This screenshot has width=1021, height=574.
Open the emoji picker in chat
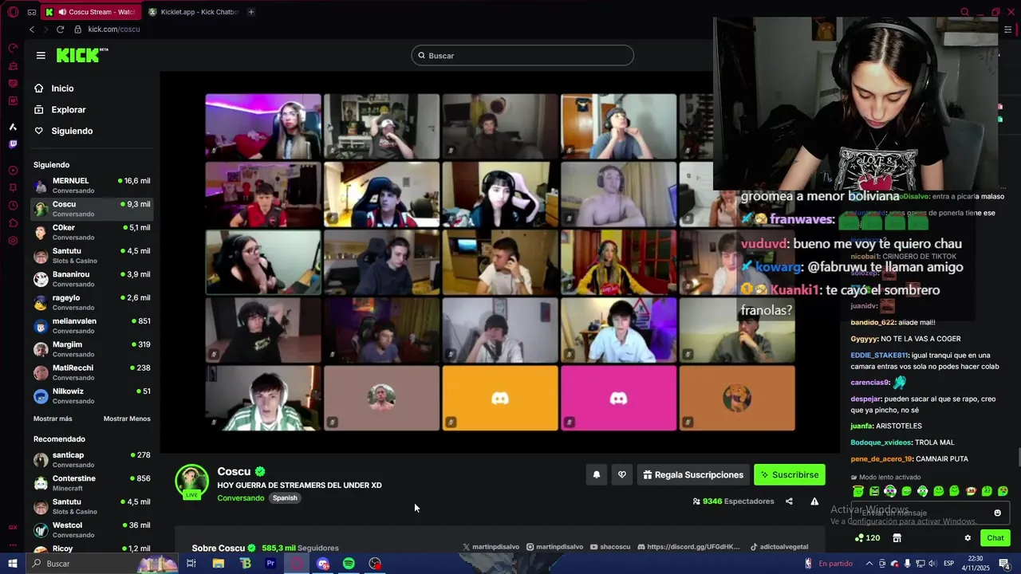pos(997,513)
